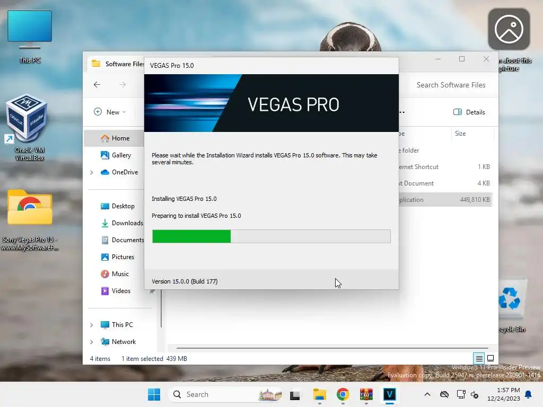Image resolution: width=543 pixels, height=407 pixels.
Task: Go back in File Explorer
Action: (97, 84)
